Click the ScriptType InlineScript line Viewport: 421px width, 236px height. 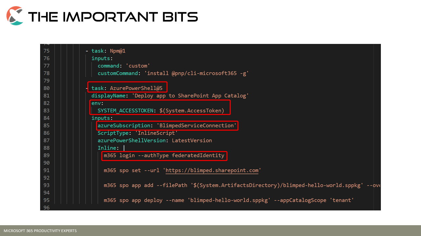(x=137, y=133)
